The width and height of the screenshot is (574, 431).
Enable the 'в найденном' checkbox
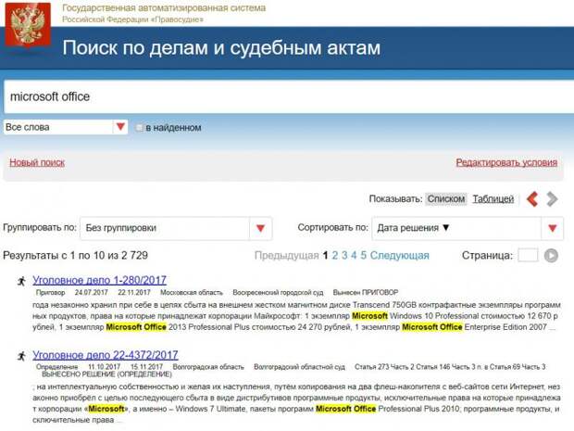point(139,128)
